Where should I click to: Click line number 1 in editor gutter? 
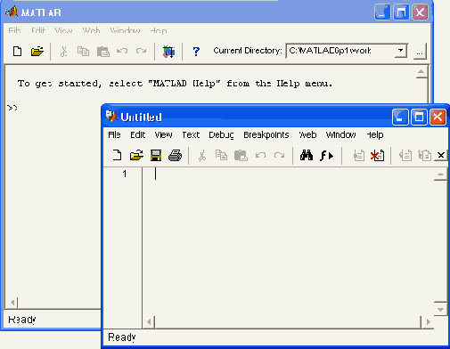(125, 174)
